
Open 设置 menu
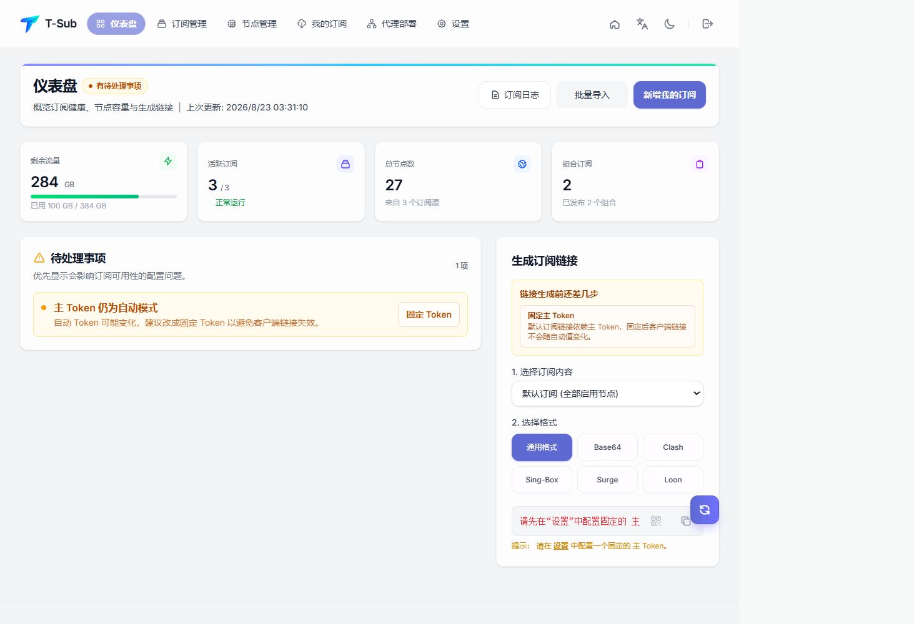tap(453, 24)
